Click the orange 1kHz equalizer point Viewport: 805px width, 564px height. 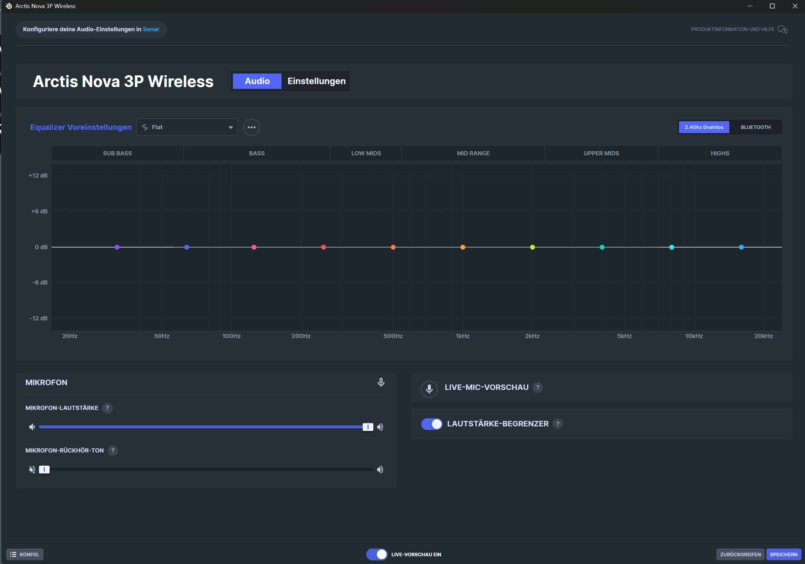[x=463, y=247]
